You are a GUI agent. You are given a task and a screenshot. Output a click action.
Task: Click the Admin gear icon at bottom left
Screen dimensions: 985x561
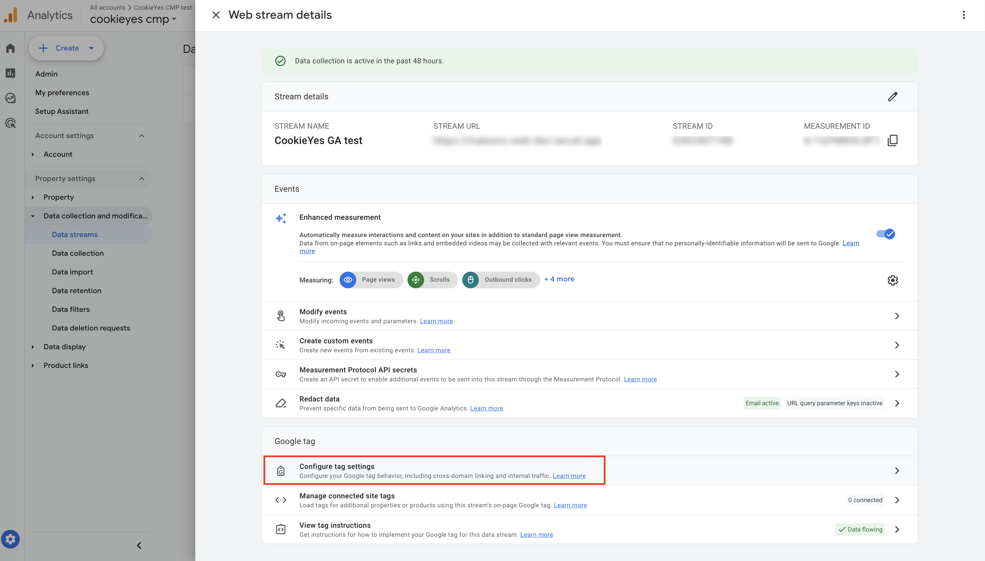tap(10, 539)
